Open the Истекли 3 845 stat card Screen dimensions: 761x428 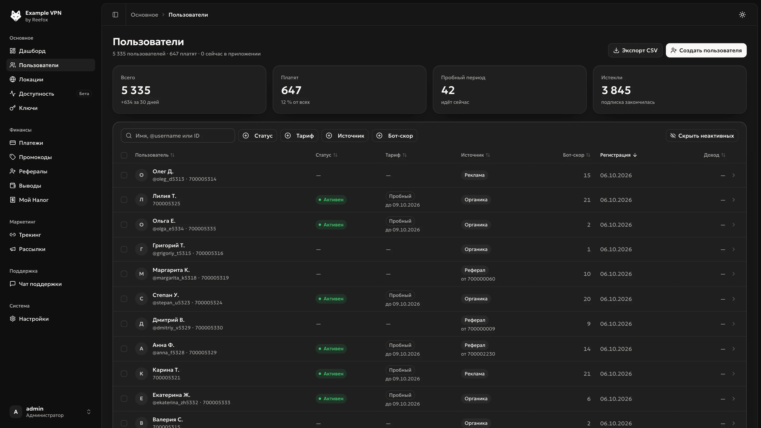click(669, 90)
